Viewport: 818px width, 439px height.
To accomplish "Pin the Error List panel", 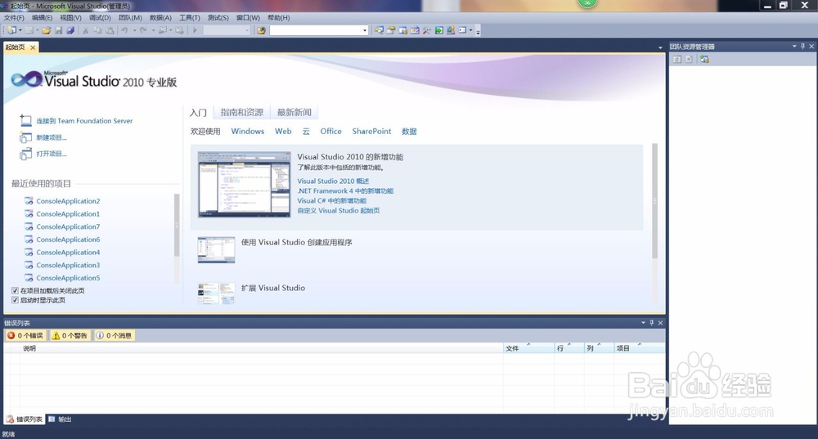I will (652, 323).
